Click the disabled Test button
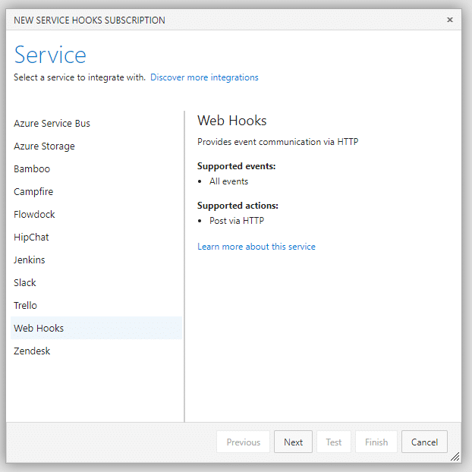Viewport: 472px width, 472px height. click(x=334, y=442)
